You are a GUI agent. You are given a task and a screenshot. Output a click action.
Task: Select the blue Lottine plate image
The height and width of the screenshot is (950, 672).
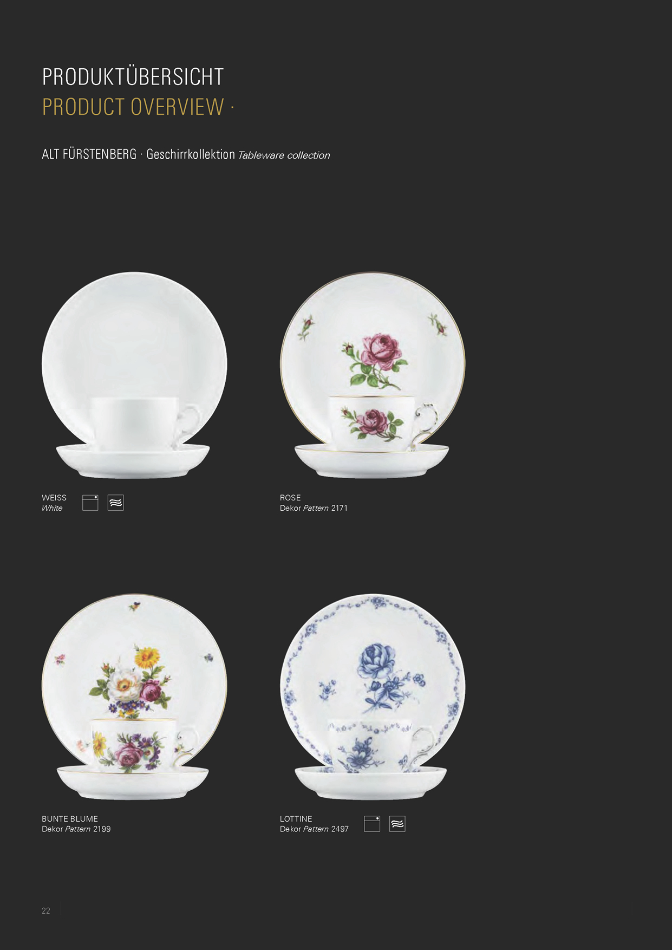pyautogui.click(x=373, y=697)
